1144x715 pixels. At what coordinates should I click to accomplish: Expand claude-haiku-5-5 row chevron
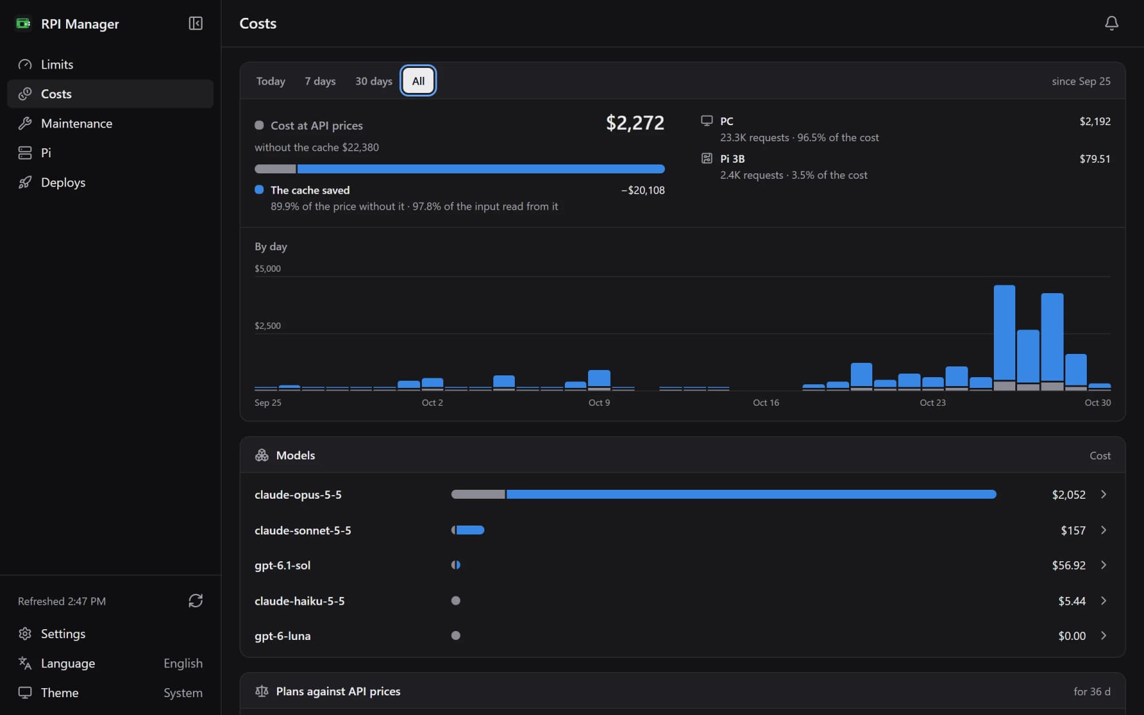coord(1103,601)
